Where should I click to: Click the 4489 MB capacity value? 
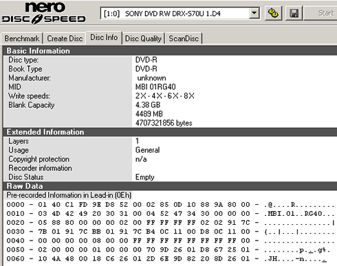click(x=149, y=114)
